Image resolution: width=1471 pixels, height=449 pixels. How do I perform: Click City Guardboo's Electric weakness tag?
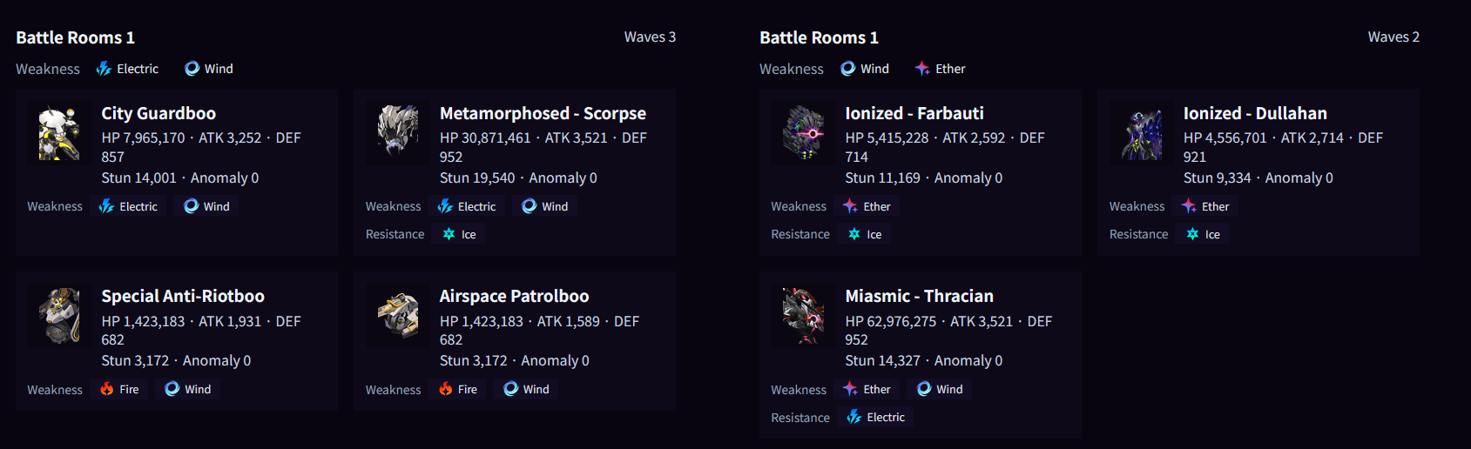(x=128, y=206)
